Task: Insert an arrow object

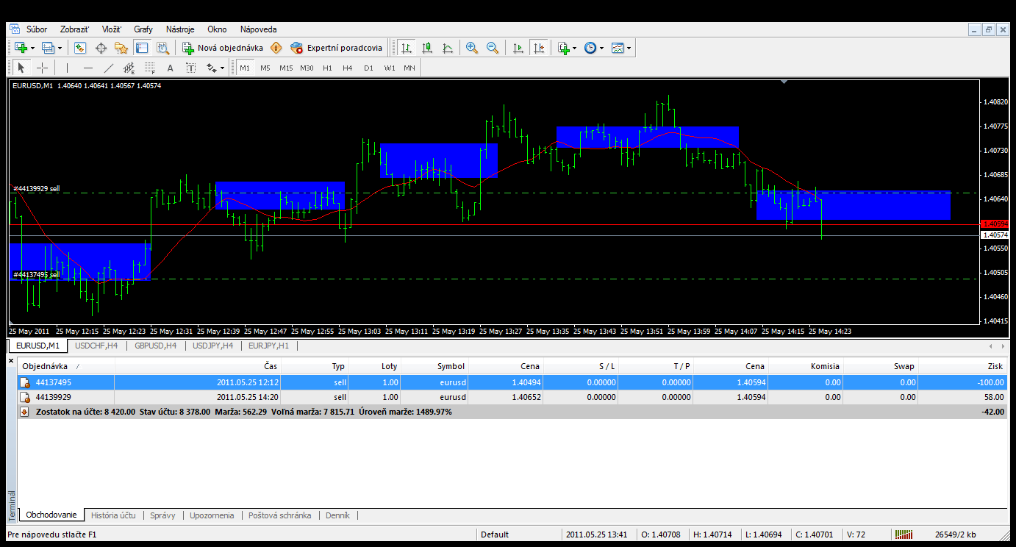Action: point(211,68)
